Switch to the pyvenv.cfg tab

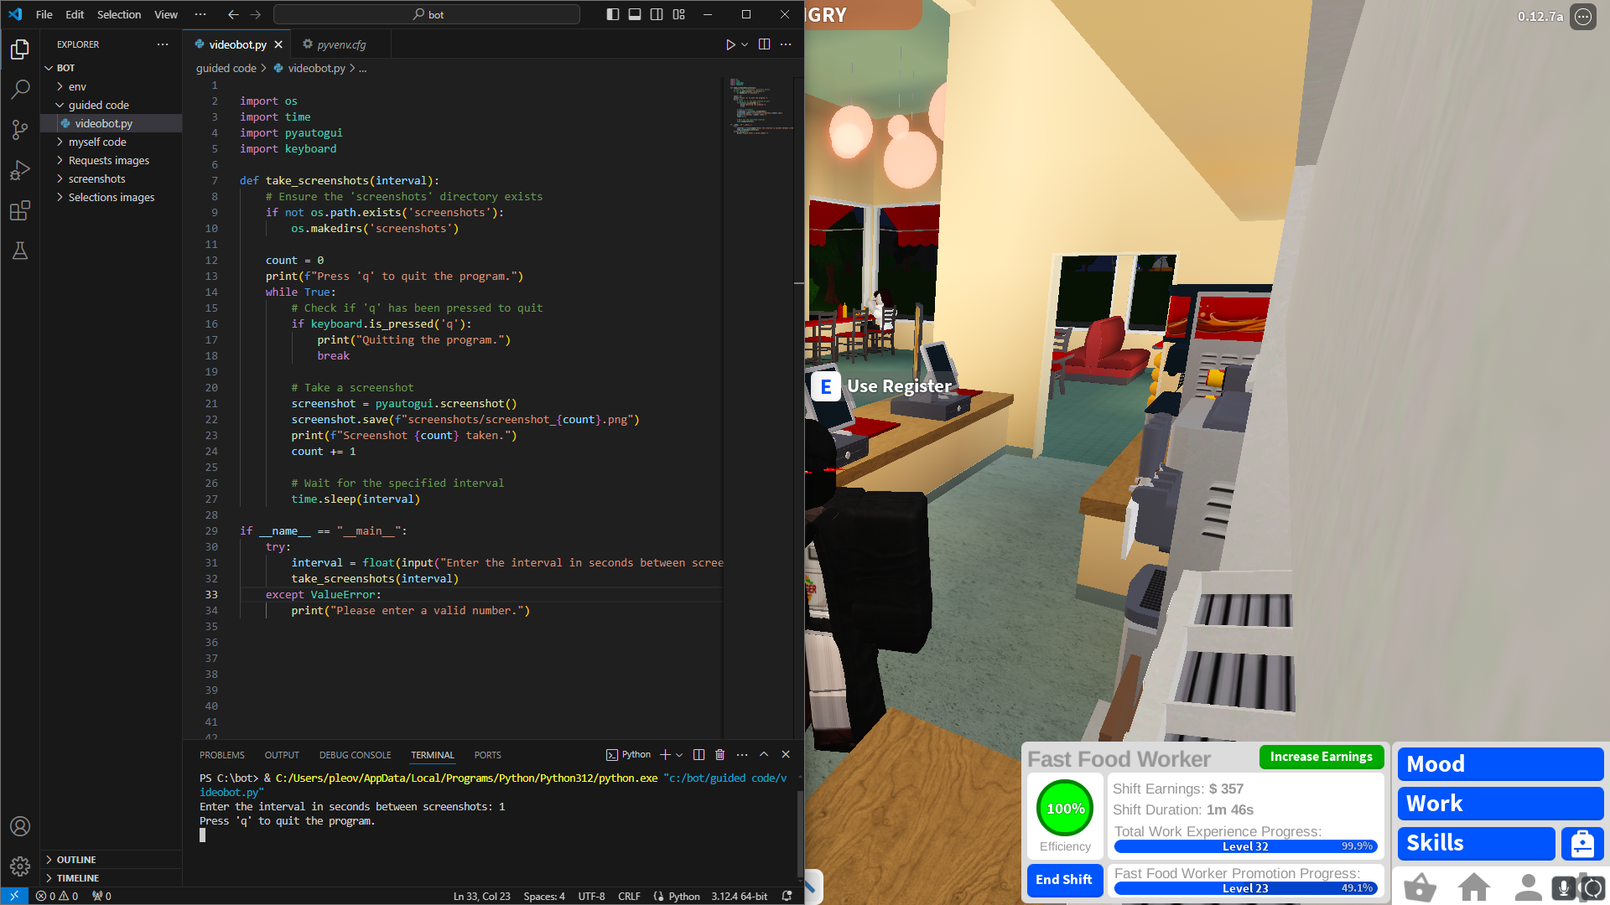point(340,44)
